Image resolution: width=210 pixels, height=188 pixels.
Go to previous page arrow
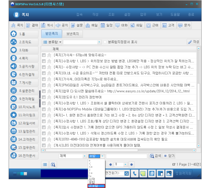pyautogui.click(x=111, y=164)
